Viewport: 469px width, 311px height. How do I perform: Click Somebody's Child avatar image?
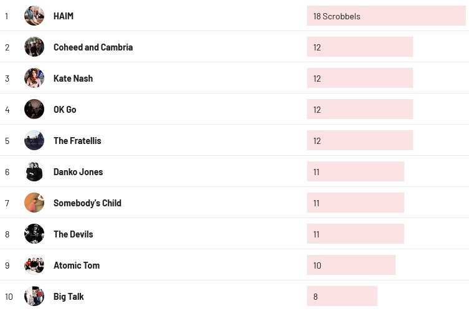pyautogui.click(x=34, y=203)
